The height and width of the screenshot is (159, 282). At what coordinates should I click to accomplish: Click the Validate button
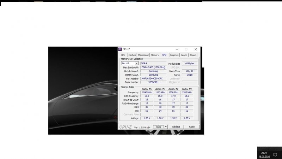[x=176, y=127]
